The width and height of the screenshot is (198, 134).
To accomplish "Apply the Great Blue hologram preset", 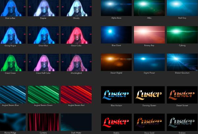I will [x=43, y=35].
